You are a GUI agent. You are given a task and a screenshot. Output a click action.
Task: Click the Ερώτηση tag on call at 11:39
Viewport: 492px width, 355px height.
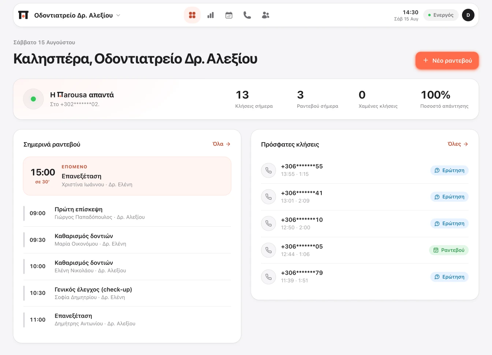(450, 277)
